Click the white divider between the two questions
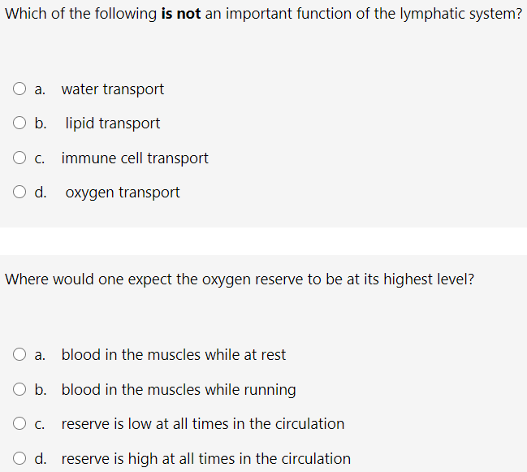Image resolution: width=527 pixels, height=472 pixels. (x=263, y=241)
